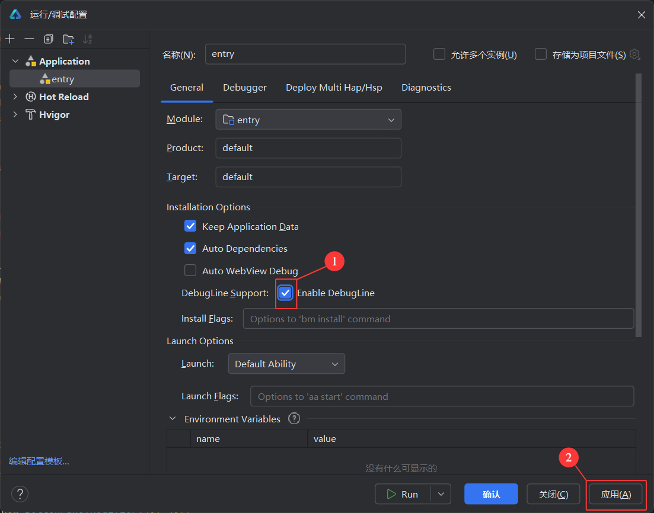This screenshot has height=513, width=654.
Task: Click the 编辑配置模板 link
Action: point(39,461)
